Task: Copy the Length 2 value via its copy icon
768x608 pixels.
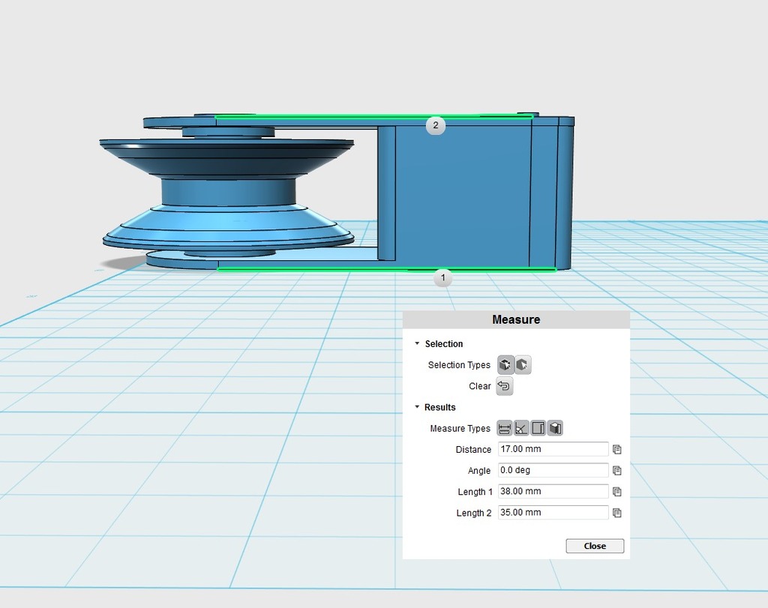Action: (616, 513)
